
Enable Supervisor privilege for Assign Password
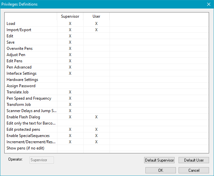(x=70, y=86)
